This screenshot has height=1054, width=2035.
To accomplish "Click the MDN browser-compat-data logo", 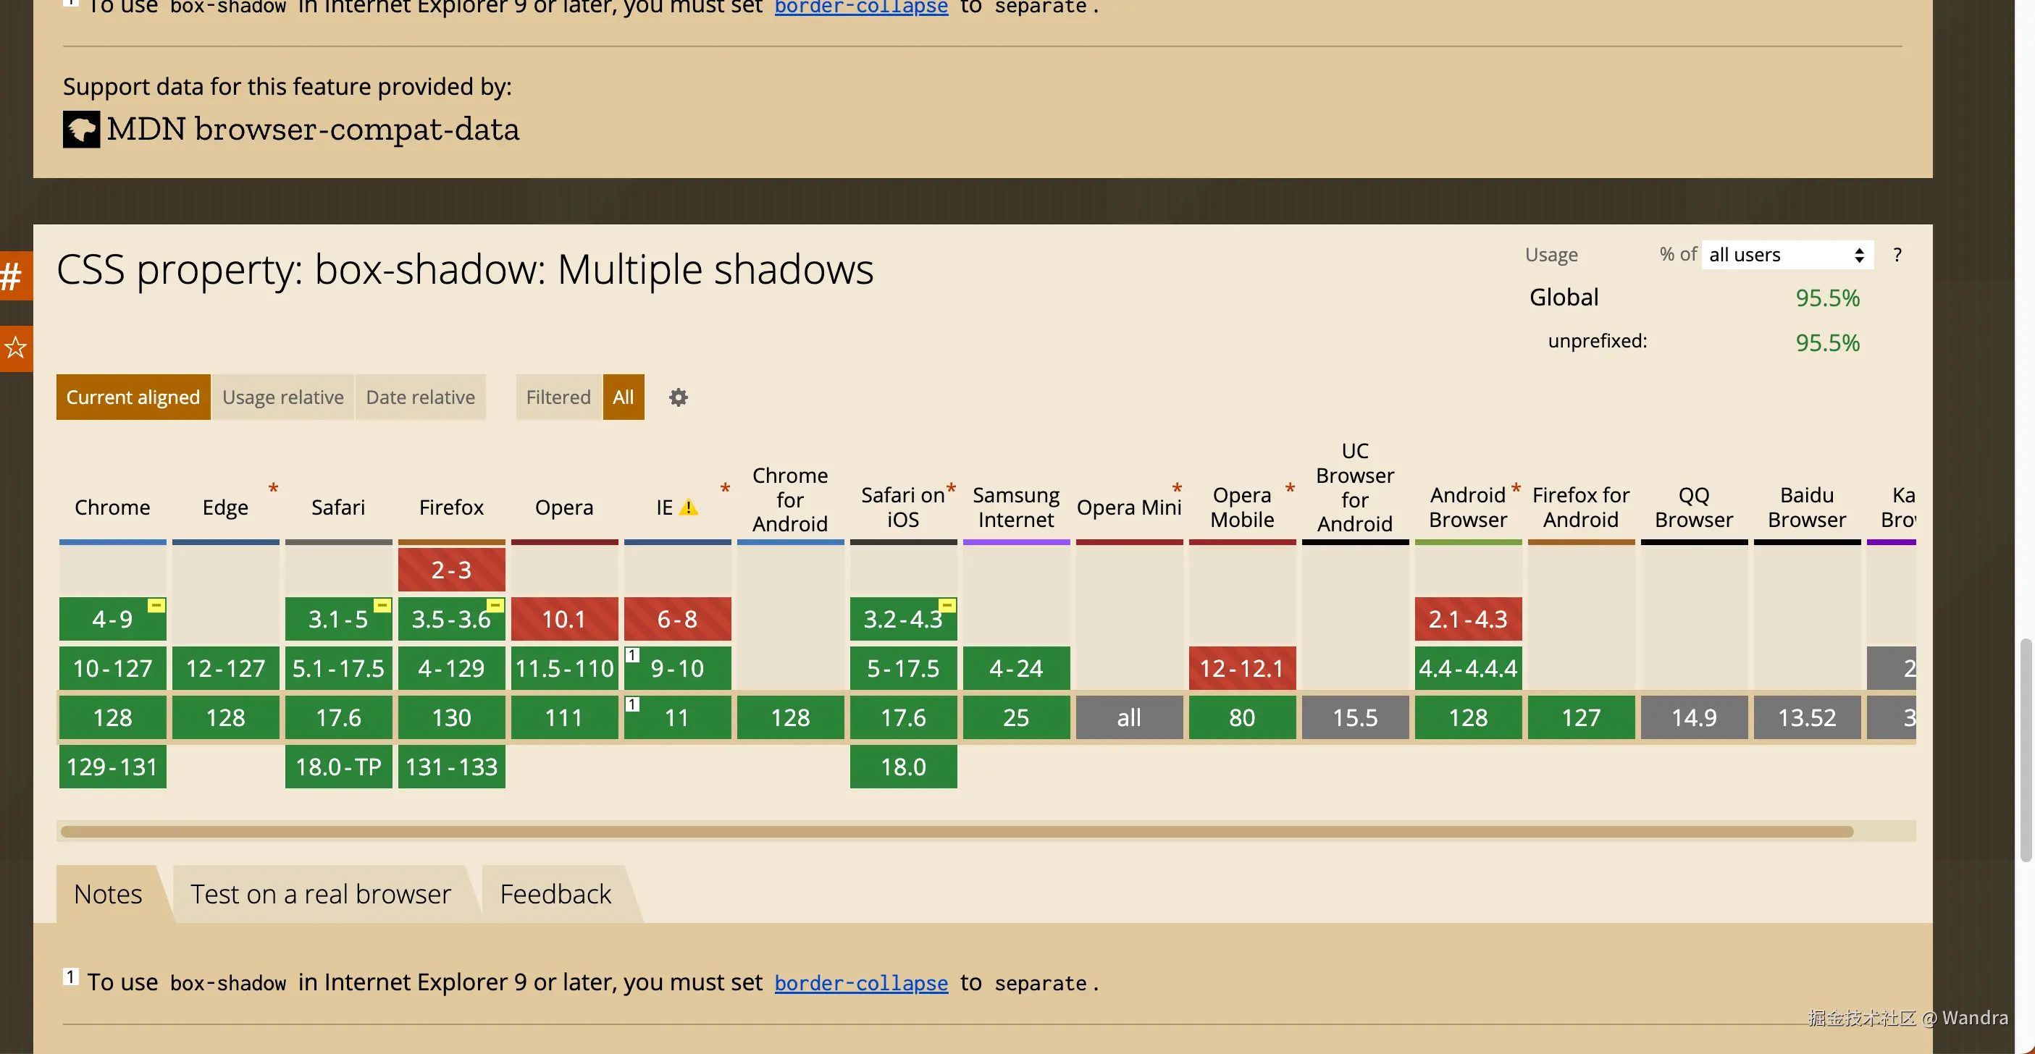I will click(x=81, y=129).
